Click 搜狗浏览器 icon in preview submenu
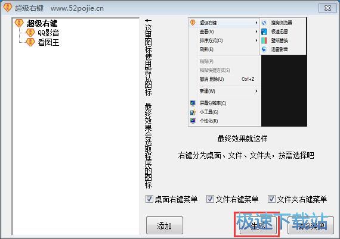This screenshot has width=340, height=239. pyautogui.click(x=264, y=23)
